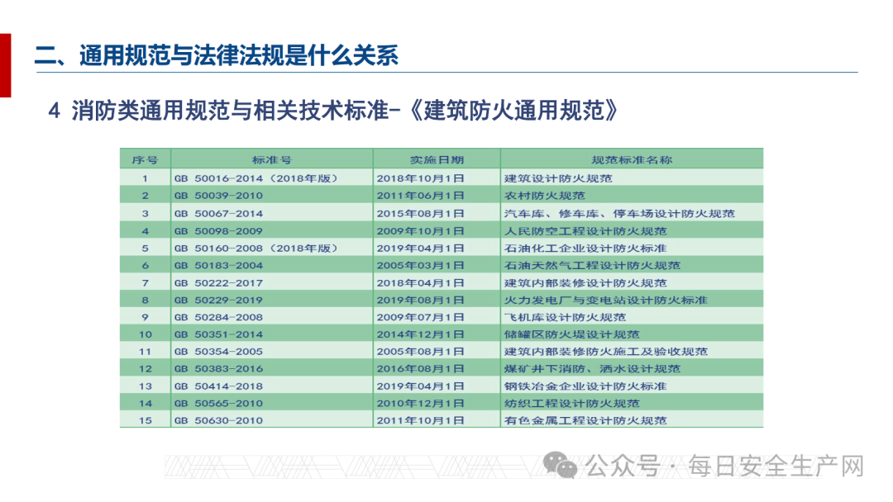Click the 实施日期 column header
The width and height of the screenshot is (893, 502).
tap(436, 159)
